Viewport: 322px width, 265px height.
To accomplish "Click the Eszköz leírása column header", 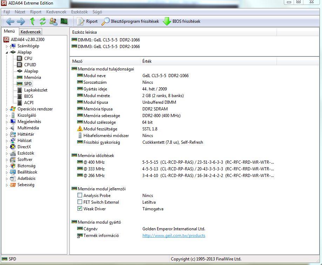I will pos(173,32).
